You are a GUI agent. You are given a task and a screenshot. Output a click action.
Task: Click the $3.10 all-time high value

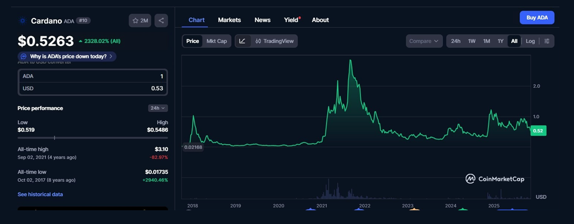161,149
